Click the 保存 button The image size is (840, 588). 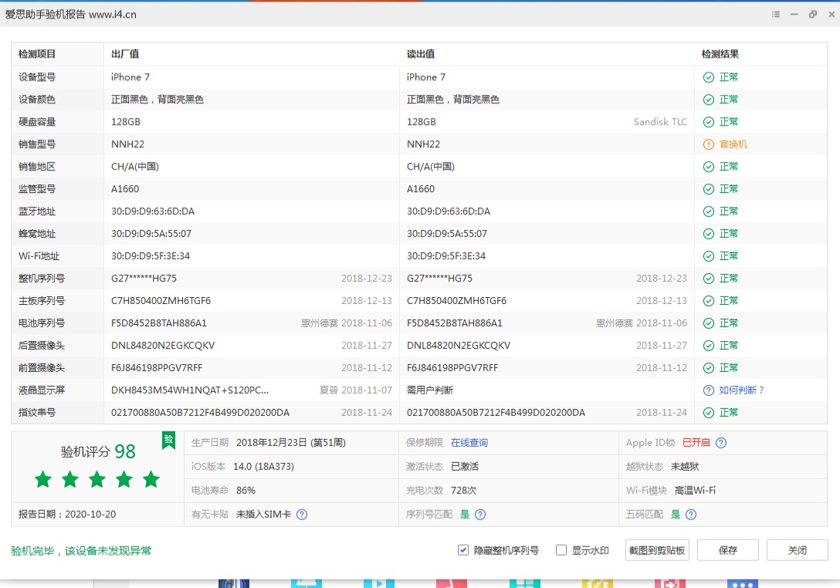(728, 550)
